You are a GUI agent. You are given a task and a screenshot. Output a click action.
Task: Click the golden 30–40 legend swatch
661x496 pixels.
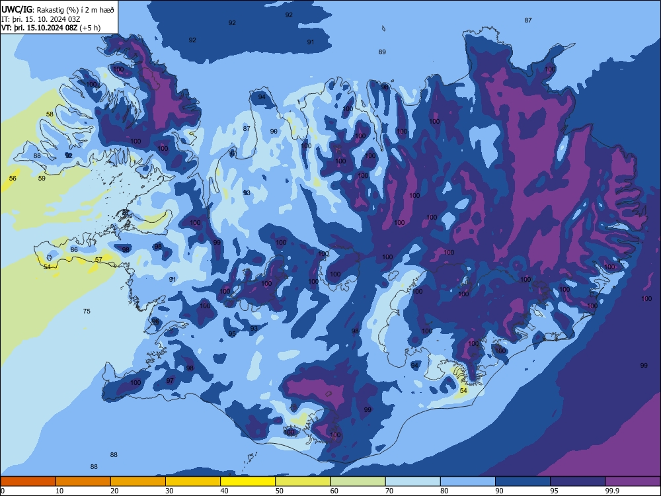(193, 481)
